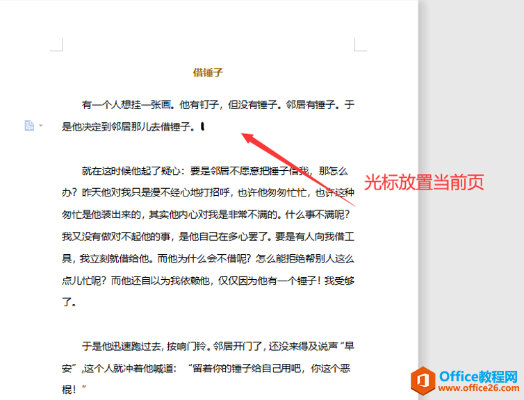
Task: Click the line starting 办？昨天他对我只是漫不经心
Action: [208, 192]
